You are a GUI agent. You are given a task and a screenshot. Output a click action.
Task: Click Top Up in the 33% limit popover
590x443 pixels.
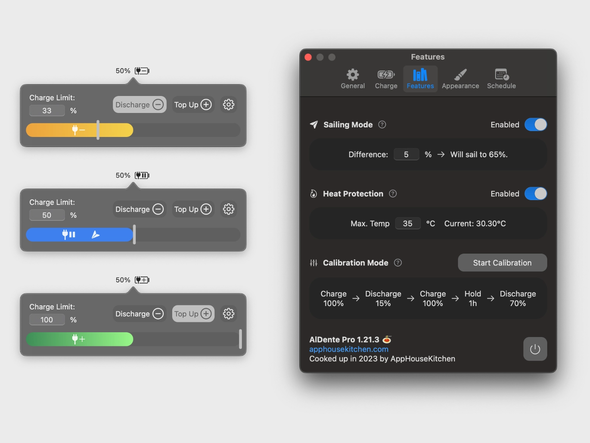pyautogui.click(x=193, y=105)
